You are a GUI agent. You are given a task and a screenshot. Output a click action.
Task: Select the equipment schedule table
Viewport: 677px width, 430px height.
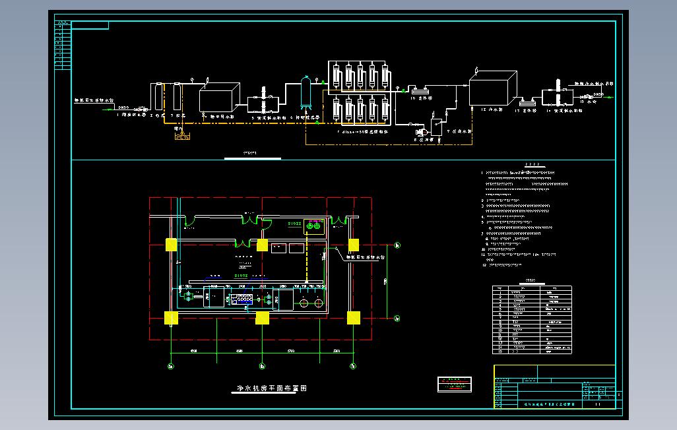tap(532, 320)
